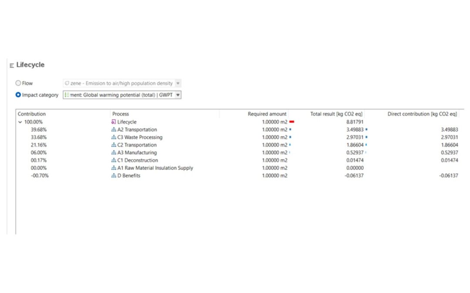This screenshot has width=470, height=293.
Task: Click the C3 Waste Processing process icon
Action: coord(114,138)
